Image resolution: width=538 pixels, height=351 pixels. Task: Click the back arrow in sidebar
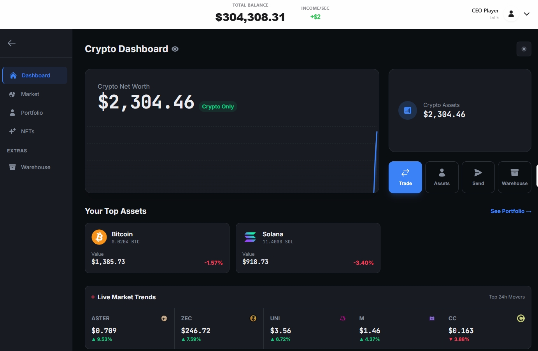[12, 43]
